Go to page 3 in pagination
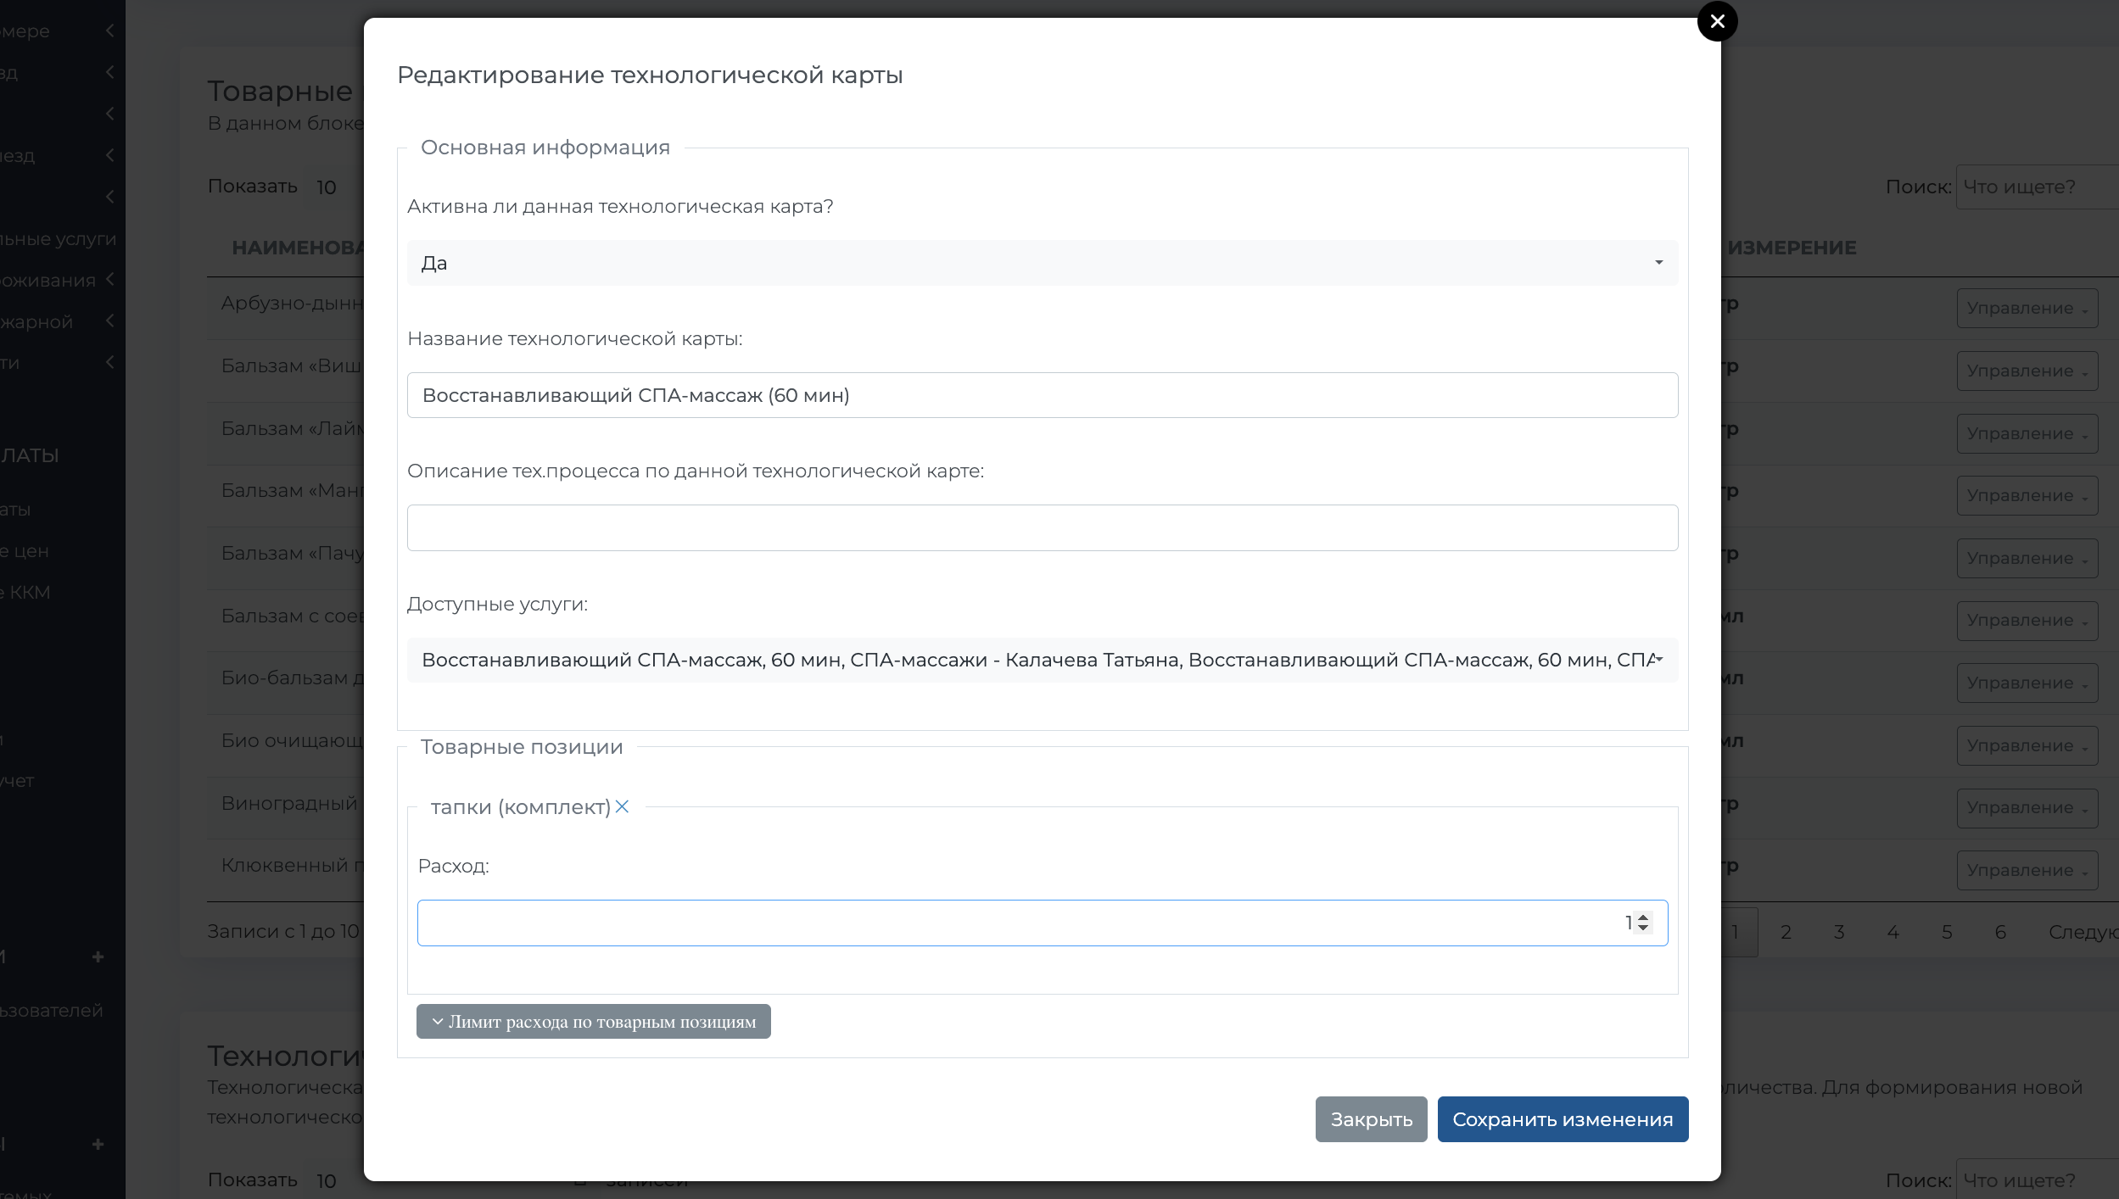The height and width of the screenshot is (1199, 2119). 1839,932
